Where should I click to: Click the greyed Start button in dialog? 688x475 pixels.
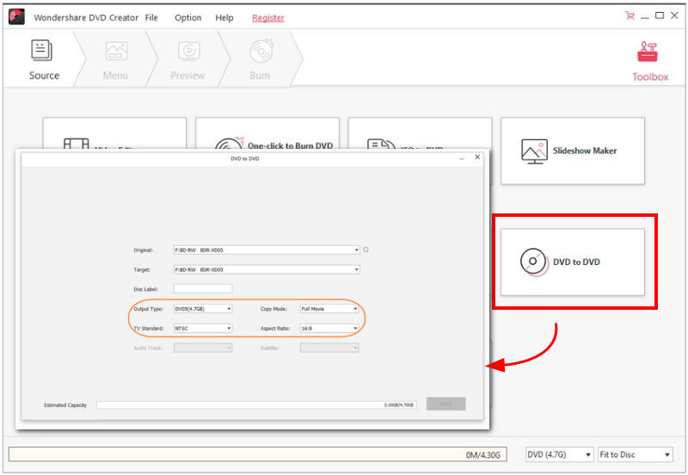click(445, 404)
